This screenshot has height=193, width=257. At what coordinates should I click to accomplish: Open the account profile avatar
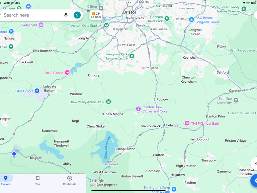tap(77, 15)
